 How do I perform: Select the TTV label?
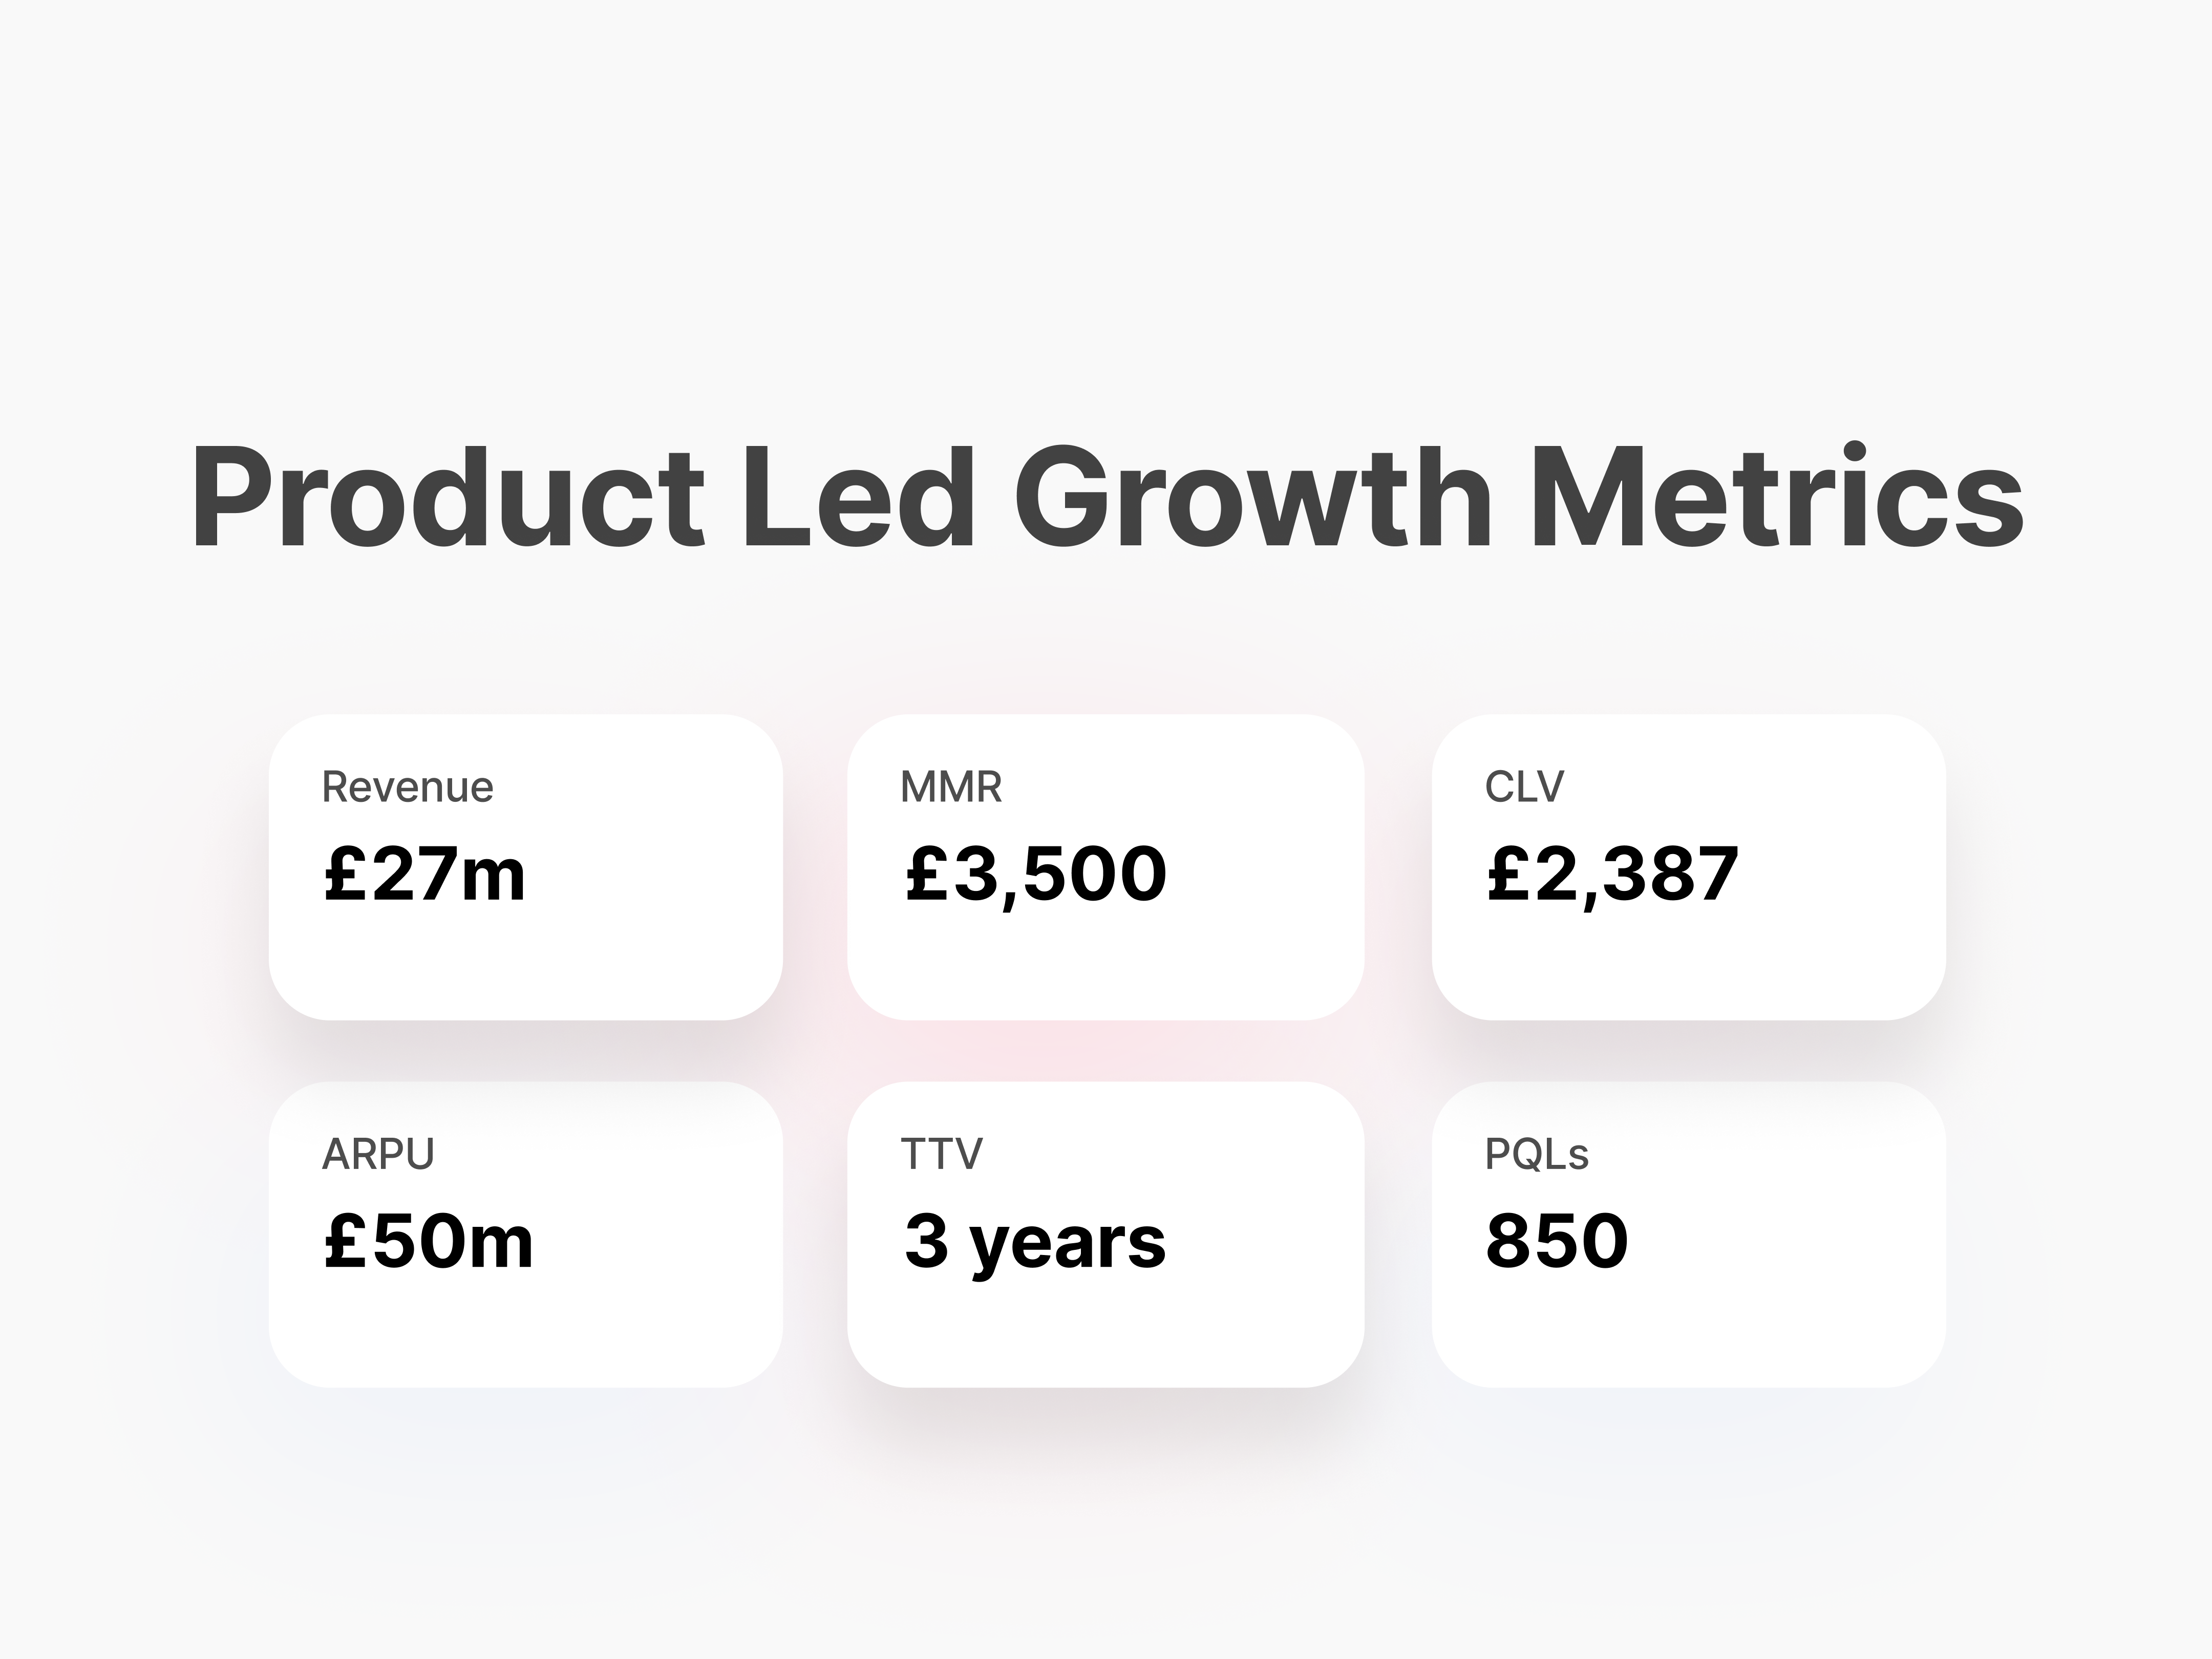[x=941, y=1154]
